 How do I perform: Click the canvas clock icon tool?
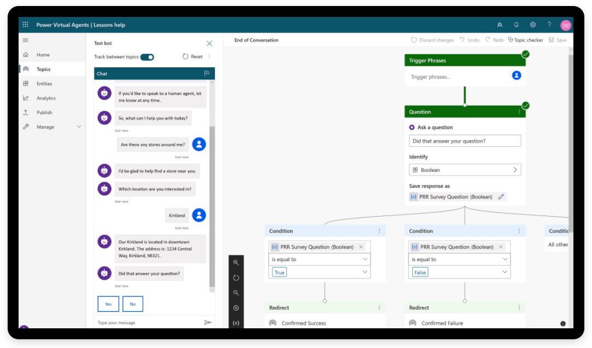pyautogui.click(x=236, y=308)
